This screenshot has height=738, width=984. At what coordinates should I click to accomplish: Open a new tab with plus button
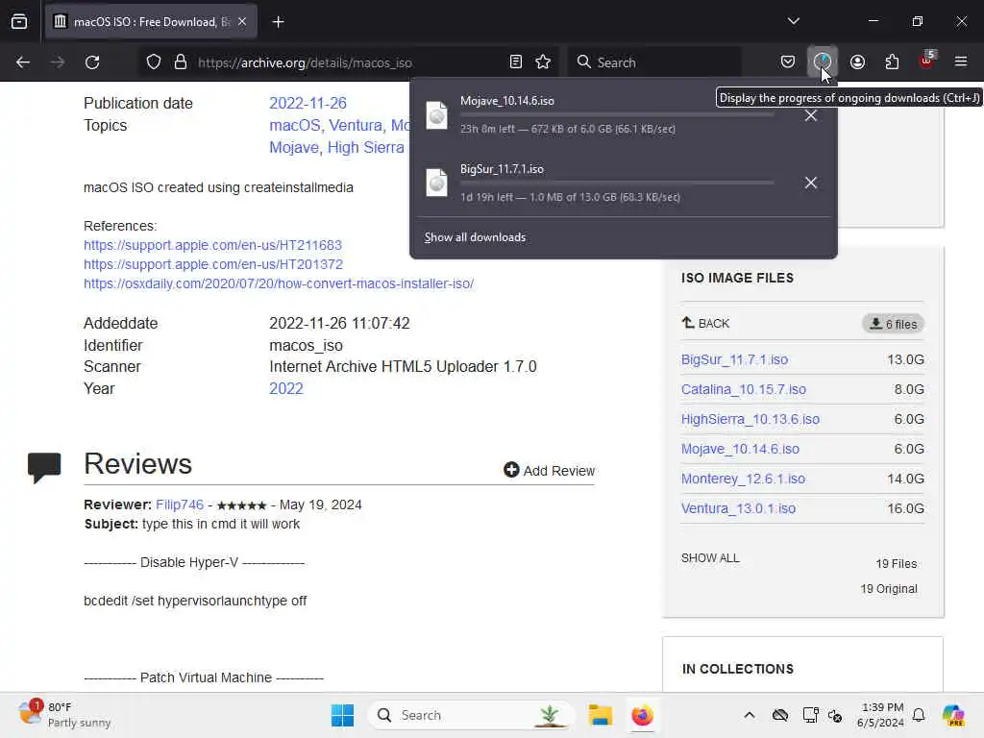(x=278, y=22)
